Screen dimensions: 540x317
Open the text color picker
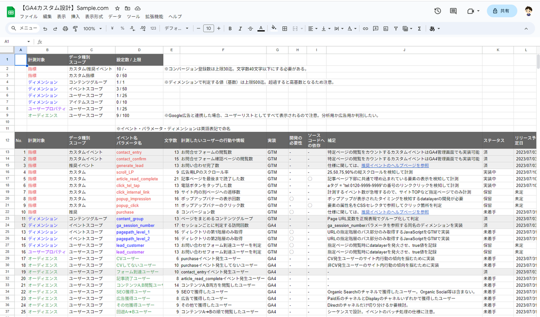[261, 28]
